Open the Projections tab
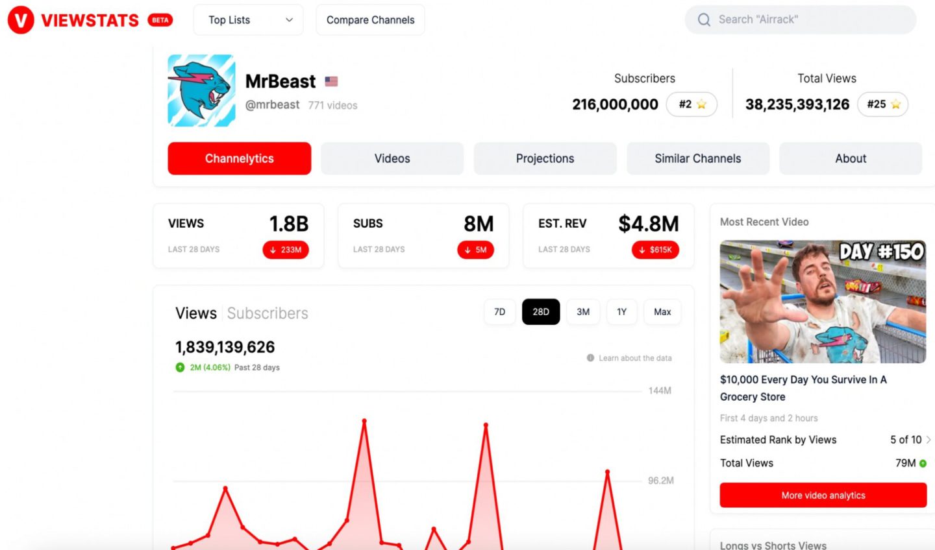Screen dimensions: 935x550 point(545,158)
